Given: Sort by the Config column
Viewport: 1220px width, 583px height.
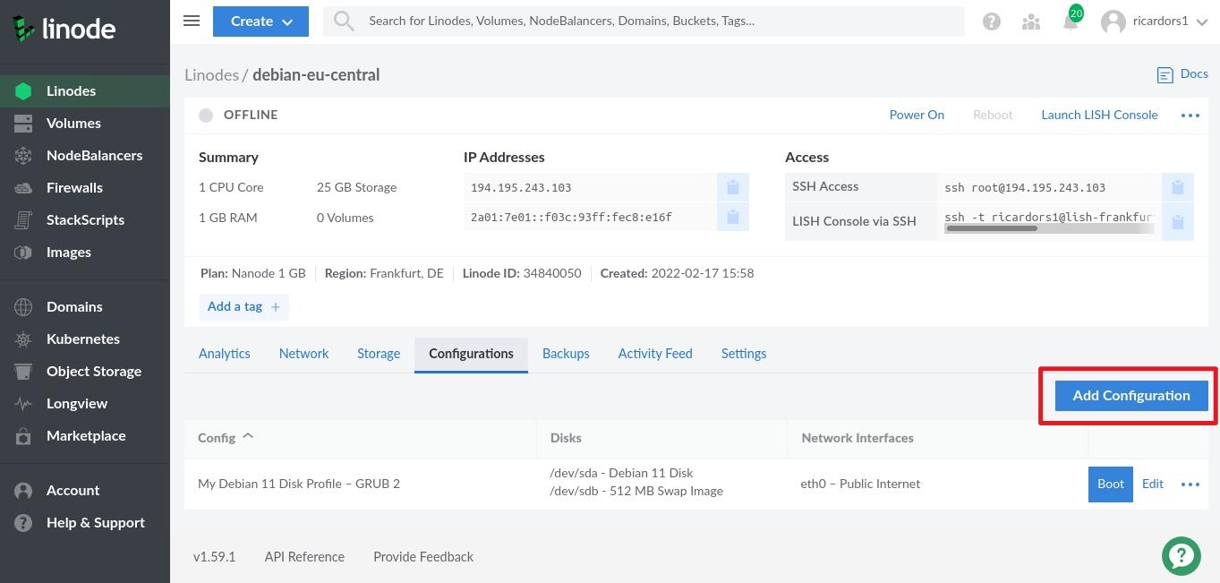Looking at the screenshot, I should 226,438.
